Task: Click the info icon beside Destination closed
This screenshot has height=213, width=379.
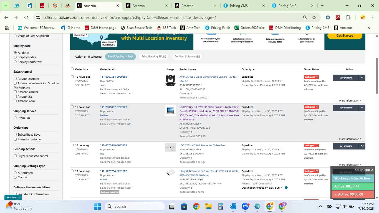Action: [x=286, y=188]
